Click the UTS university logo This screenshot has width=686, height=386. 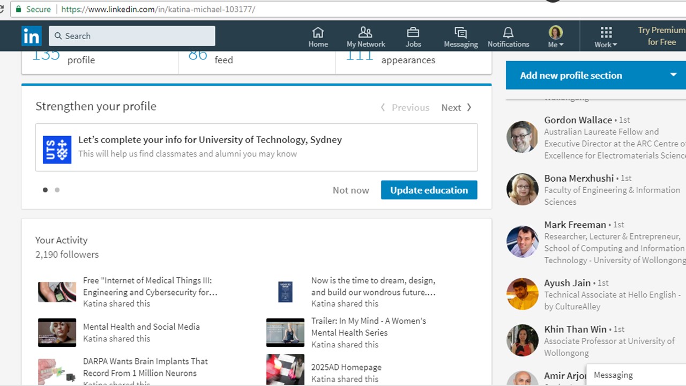pyautogui.click(x=57, y=149)
